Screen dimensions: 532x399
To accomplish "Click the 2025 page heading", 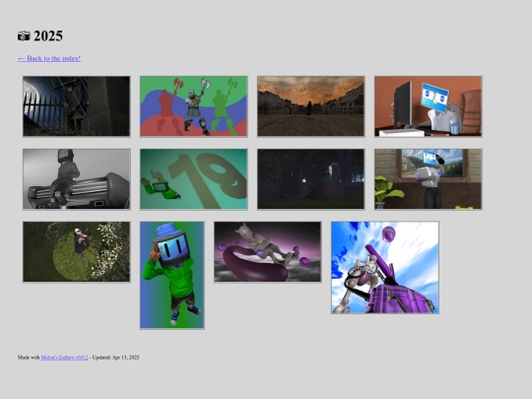I will coord(40,36).
